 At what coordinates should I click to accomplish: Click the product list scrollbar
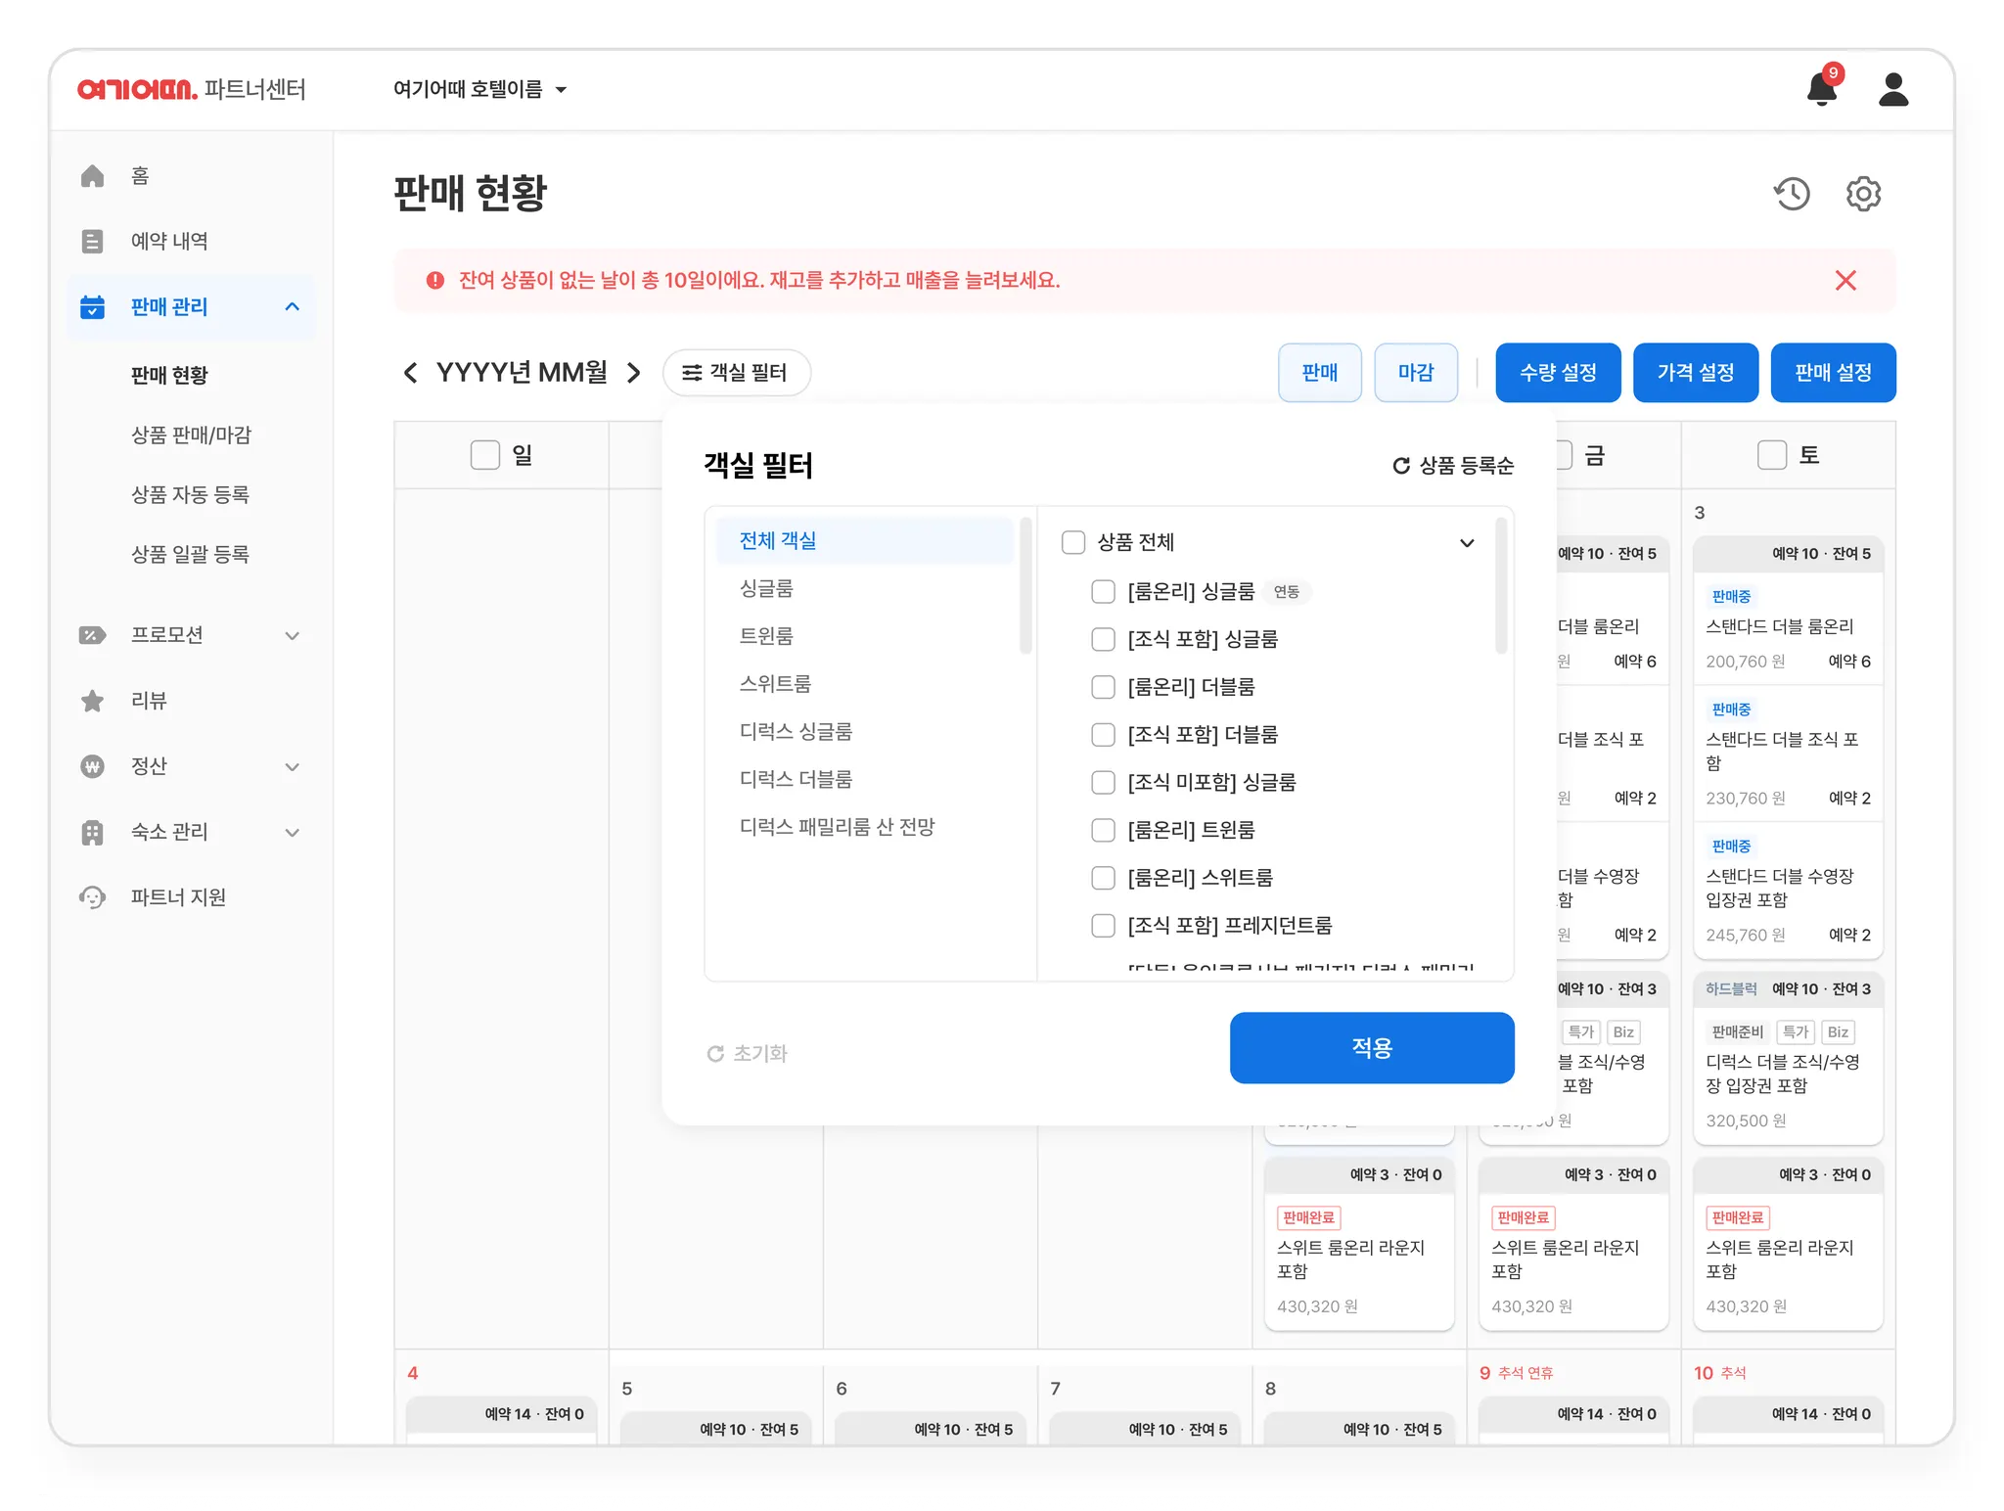click(x=1501, y=587)
